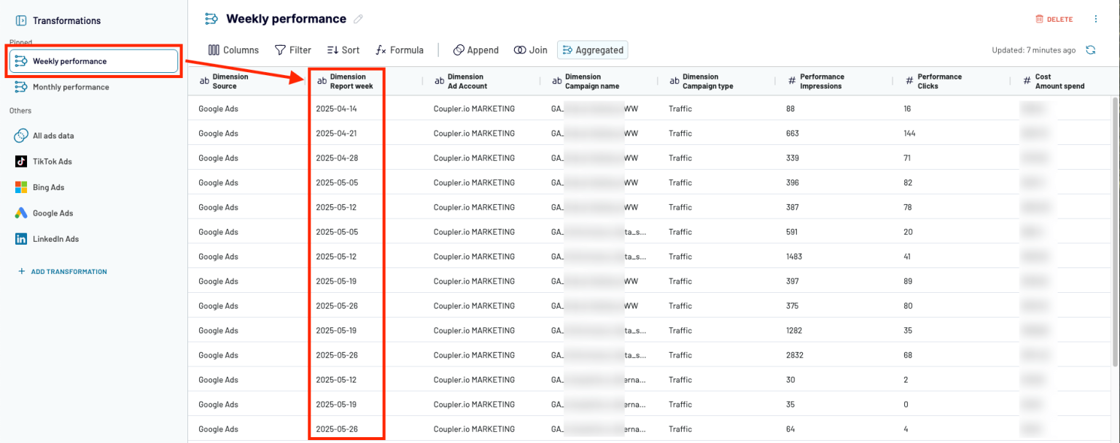Open the Sort options

pyautogui.click(x=343, y=50)
